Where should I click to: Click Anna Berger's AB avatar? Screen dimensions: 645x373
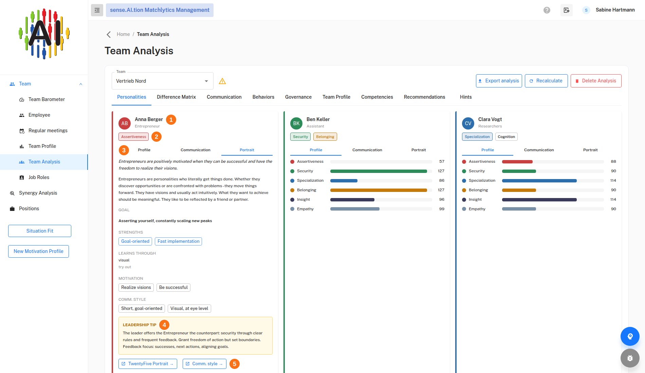pos(125,123)
